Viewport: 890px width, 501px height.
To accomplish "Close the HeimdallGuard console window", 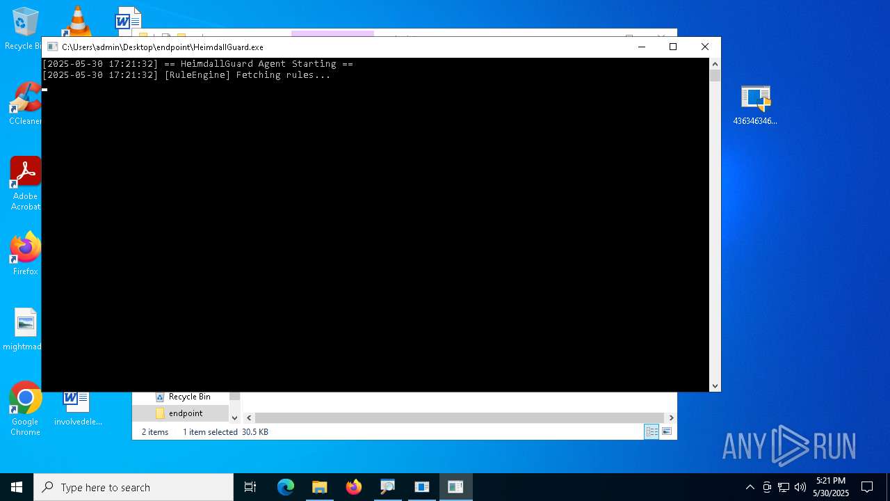I will point(705,47).
